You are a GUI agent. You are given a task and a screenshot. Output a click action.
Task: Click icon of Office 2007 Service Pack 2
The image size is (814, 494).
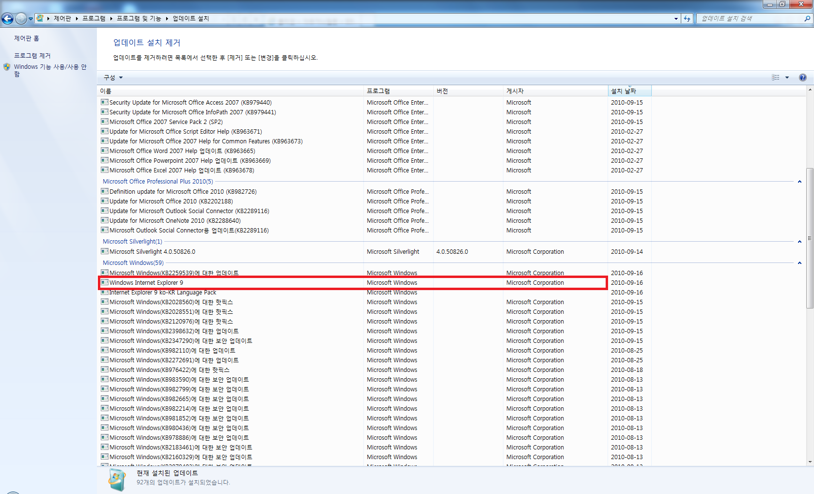[x=104, y=122]
